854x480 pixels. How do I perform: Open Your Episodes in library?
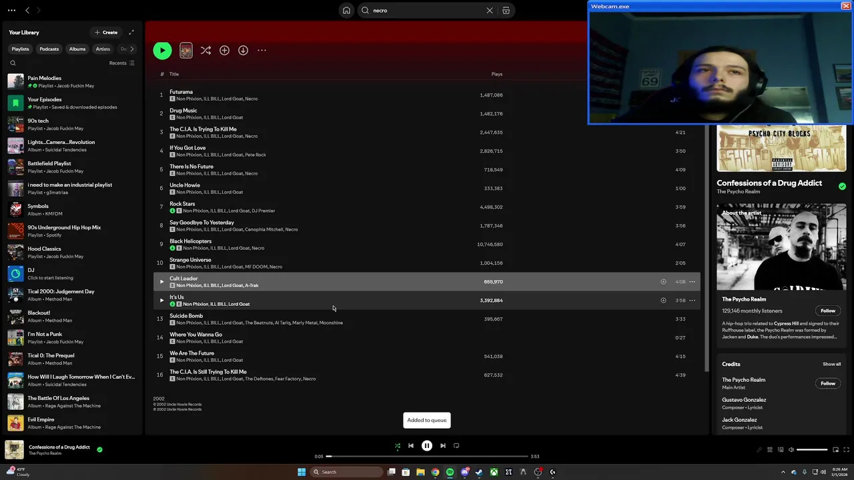click(x=72, y=103)
